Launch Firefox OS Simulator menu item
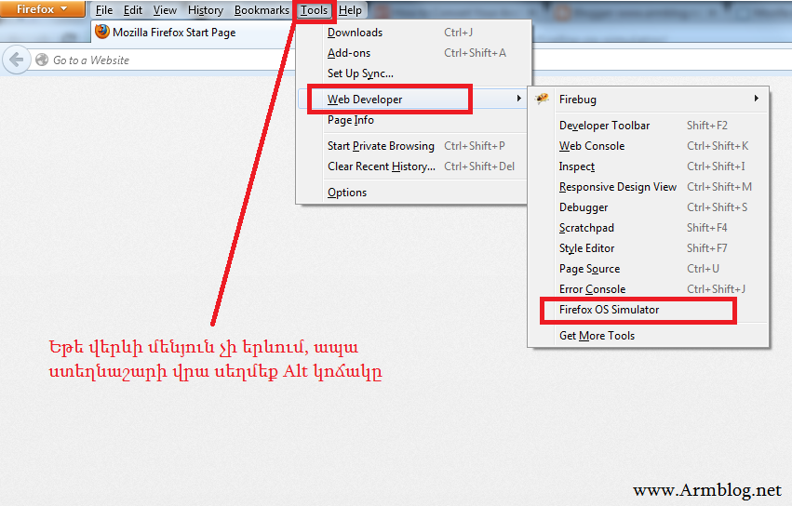 [x=649, y=310]
